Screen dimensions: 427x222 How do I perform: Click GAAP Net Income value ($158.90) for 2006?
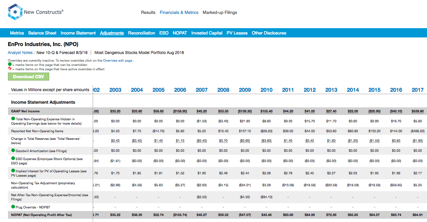[x=180, y=111]
